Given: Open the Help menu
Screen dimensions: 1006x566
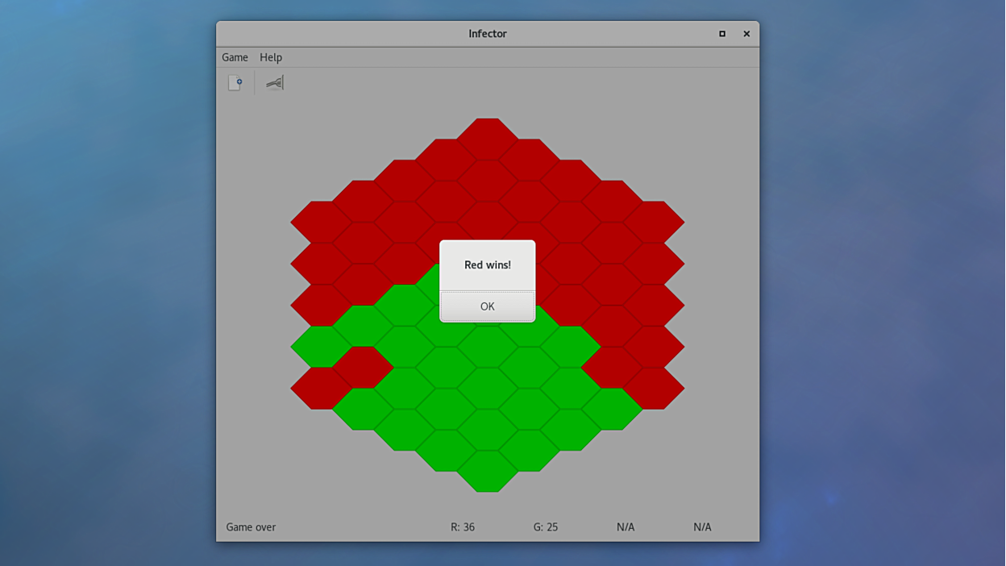Looking at the screenshot, I should (x=271, y=57).
